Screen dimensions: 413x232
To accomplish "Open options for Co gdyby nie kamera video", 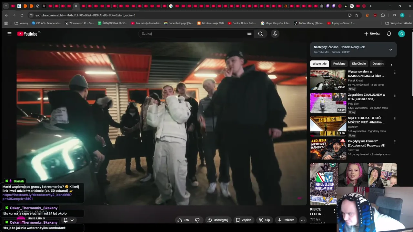I will (x=395, y=142).
